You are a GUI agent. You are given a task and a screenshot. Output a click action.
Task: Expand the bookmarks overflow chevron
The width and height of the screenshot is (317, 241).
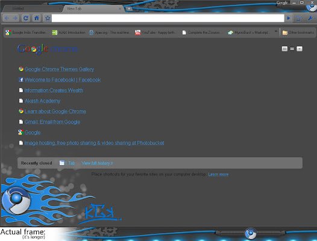coord(276,31)
